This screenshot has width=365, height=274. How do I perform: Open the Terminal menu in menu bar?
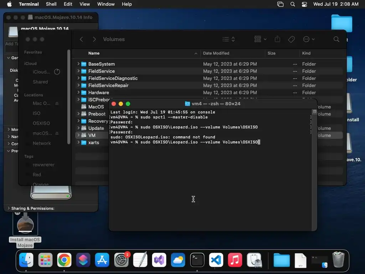(29, 4)
